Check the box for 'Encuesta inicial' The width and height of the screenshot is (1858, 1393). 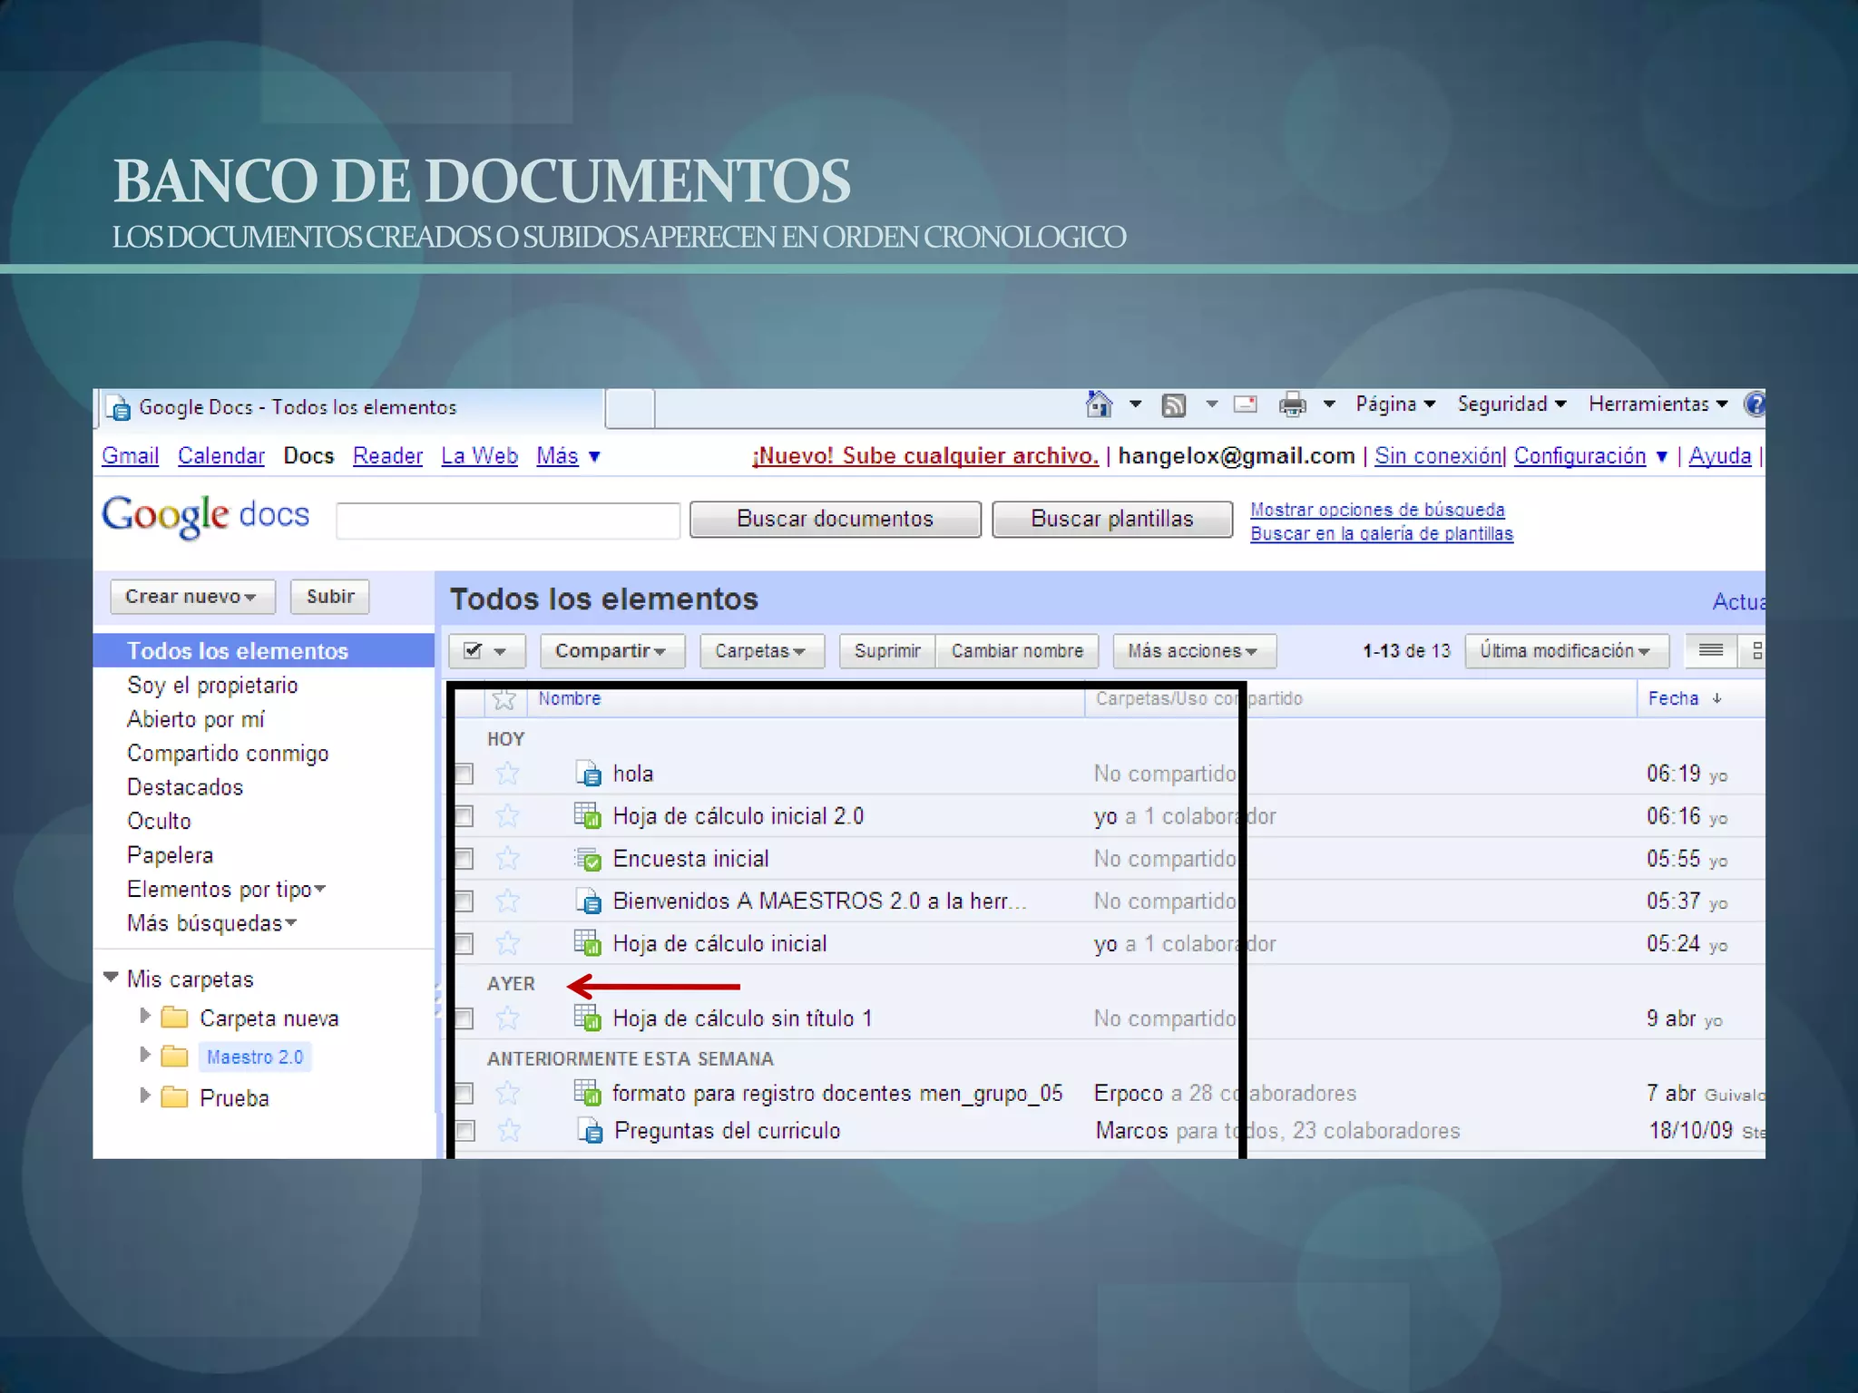coord(464,858)
